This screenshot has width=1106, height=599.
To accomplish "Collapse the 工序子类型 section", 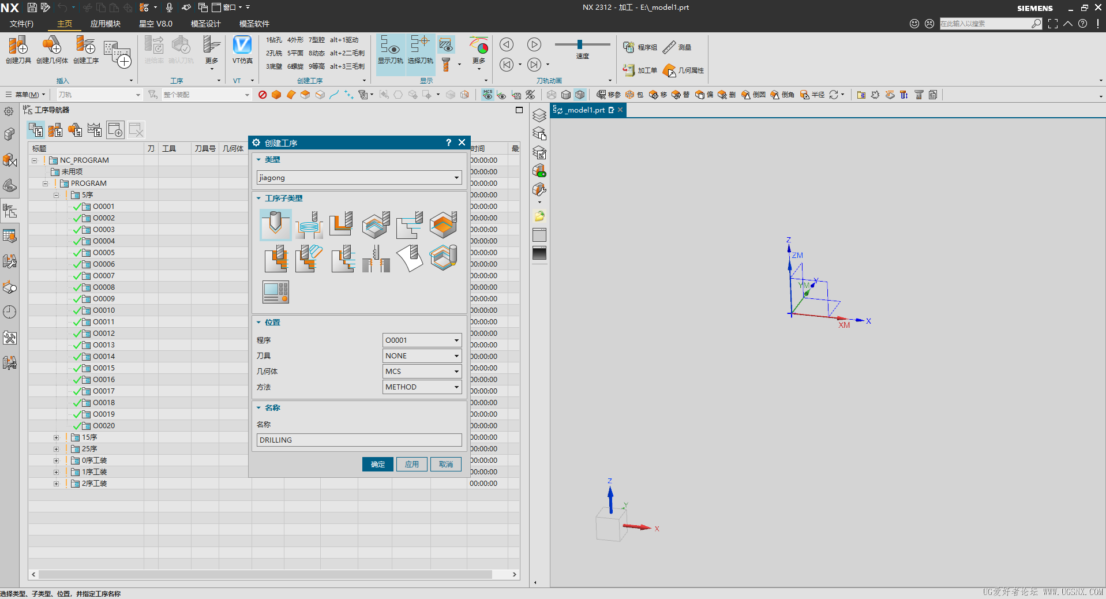I will click(259, 199).
